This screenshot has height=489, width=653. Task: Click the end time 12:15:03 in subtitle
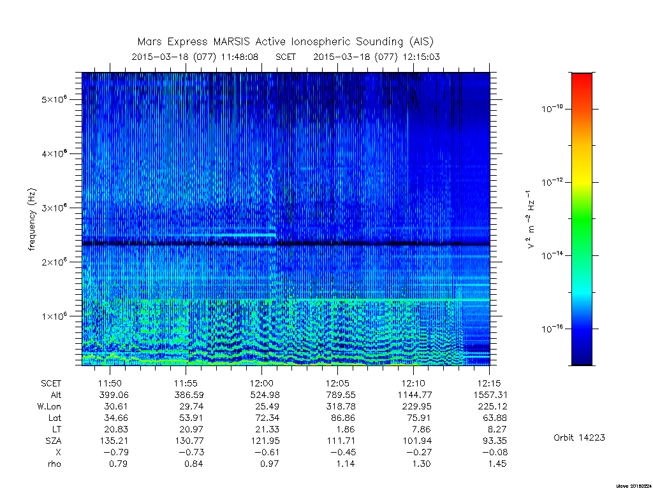421,57
